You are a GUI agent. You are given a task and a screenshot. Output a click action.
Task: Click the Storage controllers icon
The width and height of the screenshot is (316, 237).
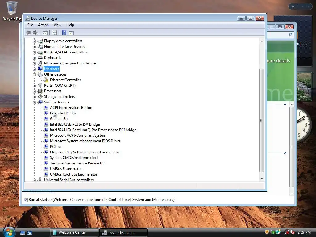coord(40,97)
